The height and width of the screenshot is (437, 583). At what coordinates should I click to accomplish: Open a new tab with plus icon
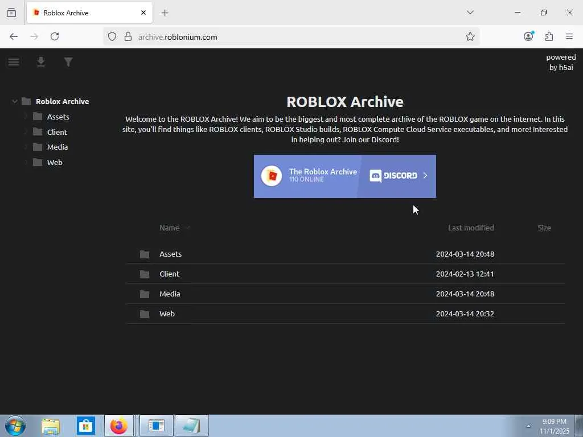click(165, 13)
